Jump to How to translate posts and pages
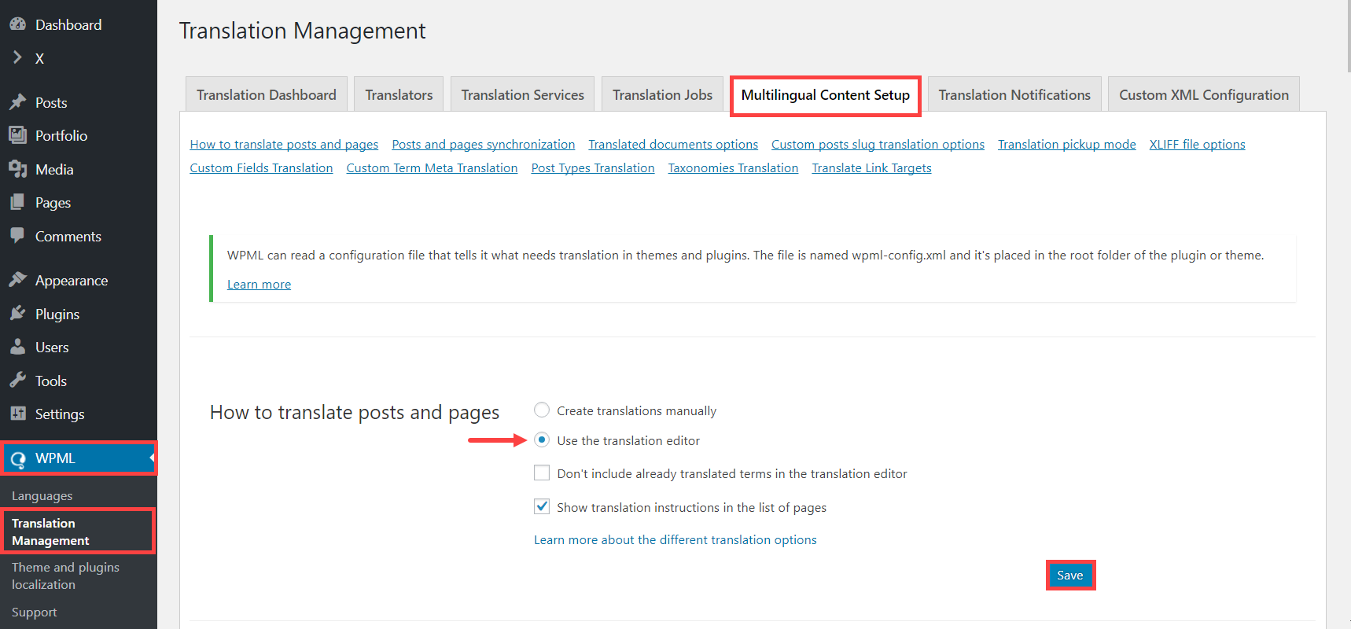The image size is (1351, 629). click(284, 145)
